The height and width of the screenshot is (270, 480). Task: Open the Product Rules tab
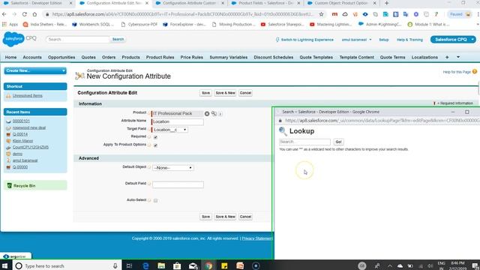(x=160, y=57)
